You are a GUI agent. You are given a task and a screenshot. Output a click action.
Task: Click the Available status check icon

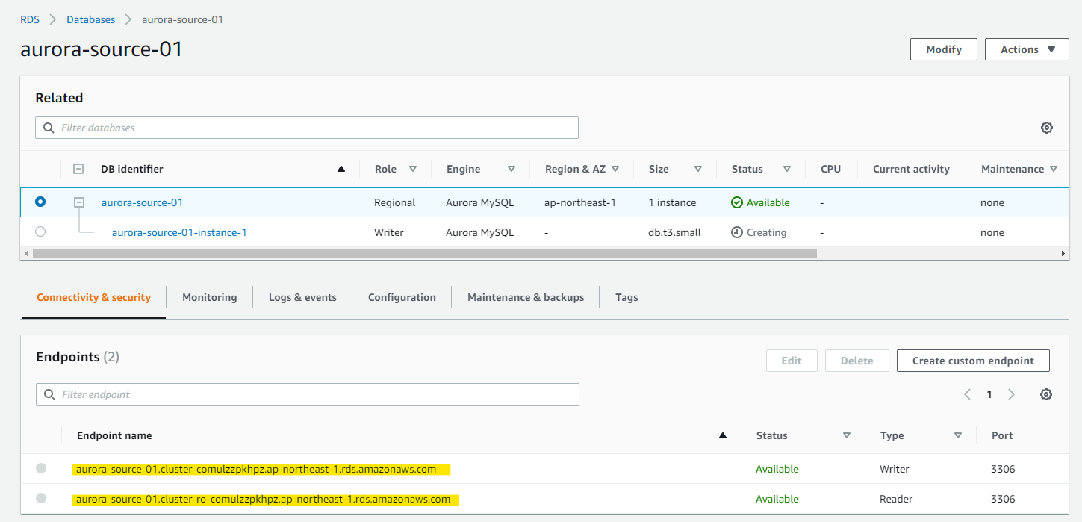coord(737,202)
